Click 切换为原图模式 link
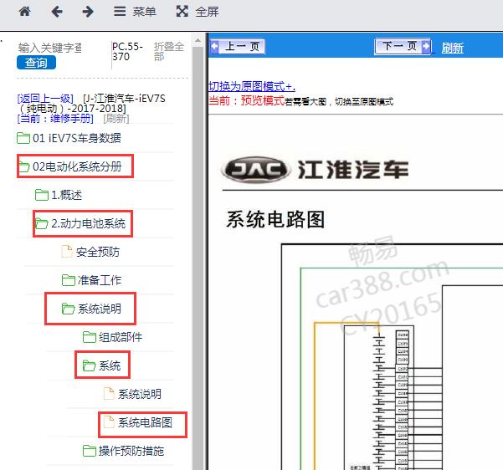The width and height of the screenshot is (503, 470). point(251,87)
